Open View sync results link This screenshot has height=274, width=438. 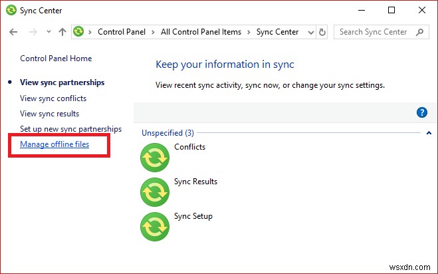[51, 114]
